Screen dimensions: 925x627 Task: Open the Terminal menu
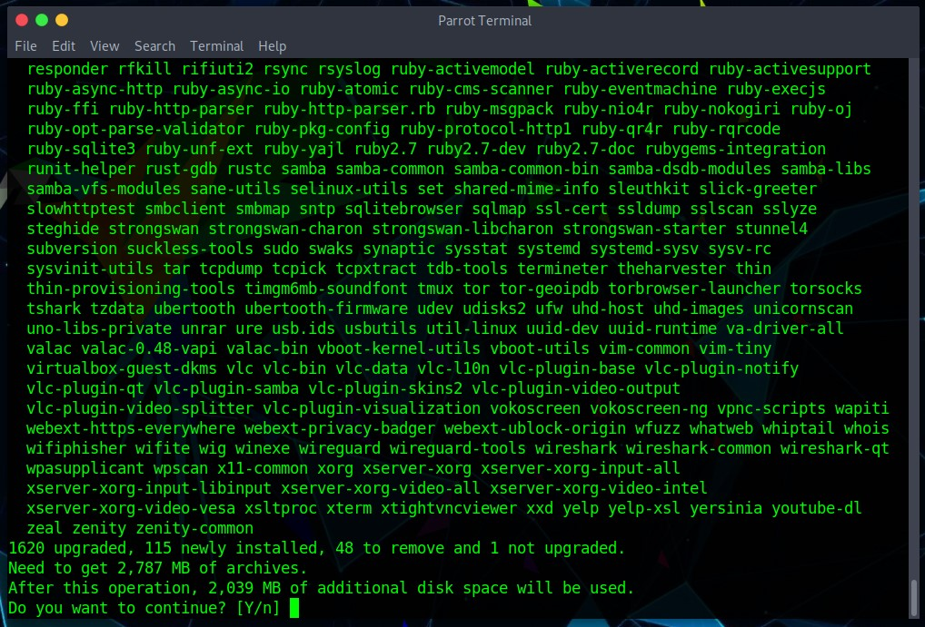tap(216, 46)
